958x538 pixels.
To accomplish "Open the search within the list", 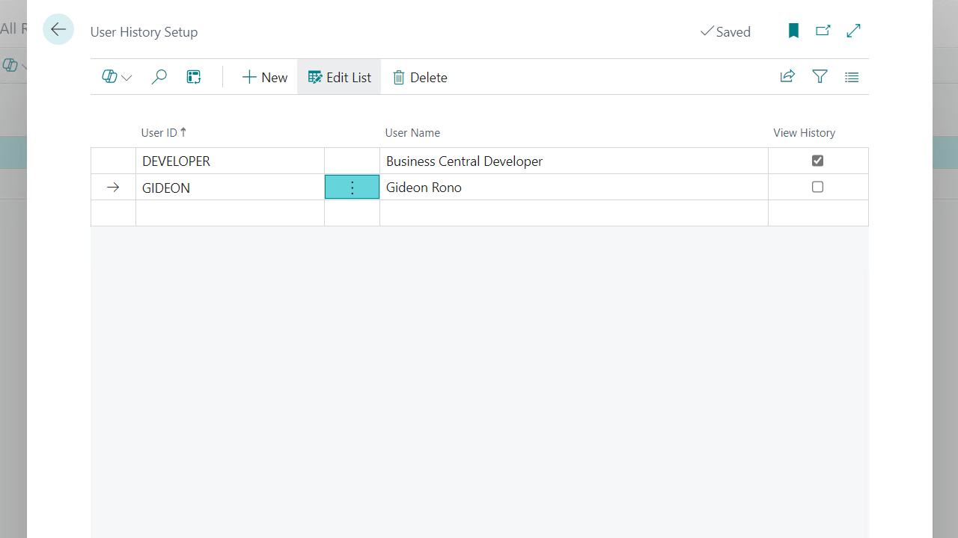I will coord(159,76).
